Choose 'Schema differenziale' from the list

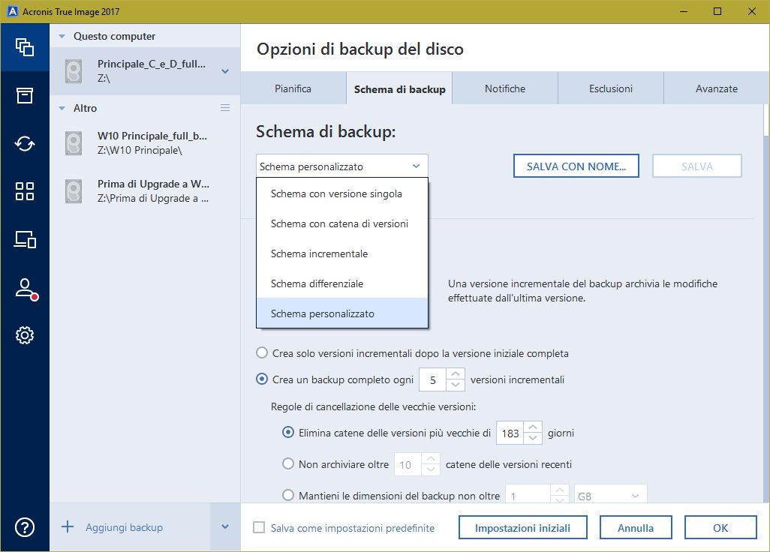pos(327,283)
